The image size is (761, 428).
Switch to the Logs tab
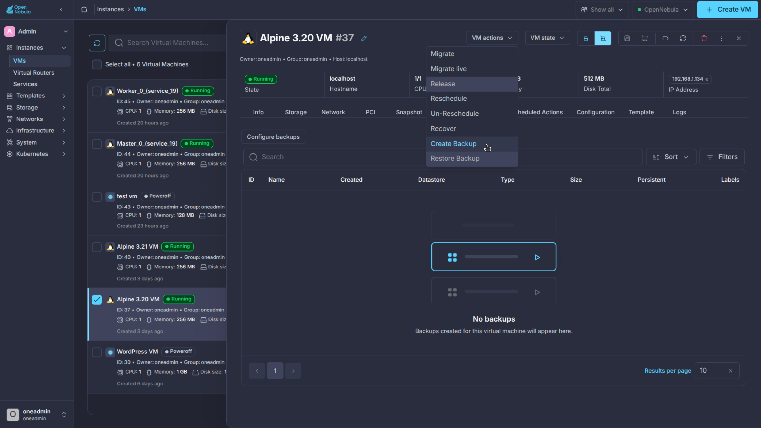[679, 112]
